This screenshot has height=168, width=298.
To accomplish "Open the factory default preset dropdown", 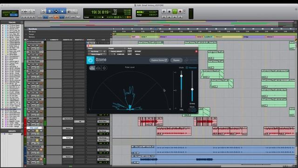I will [117, 51].
